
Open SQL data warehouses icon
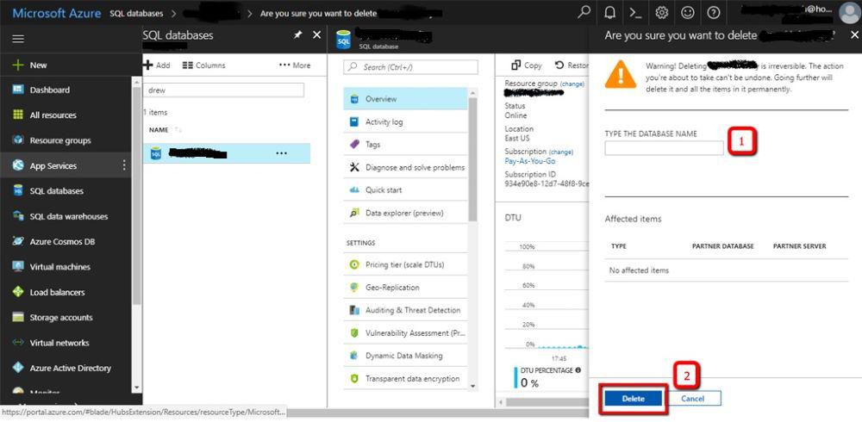point(18,216)
